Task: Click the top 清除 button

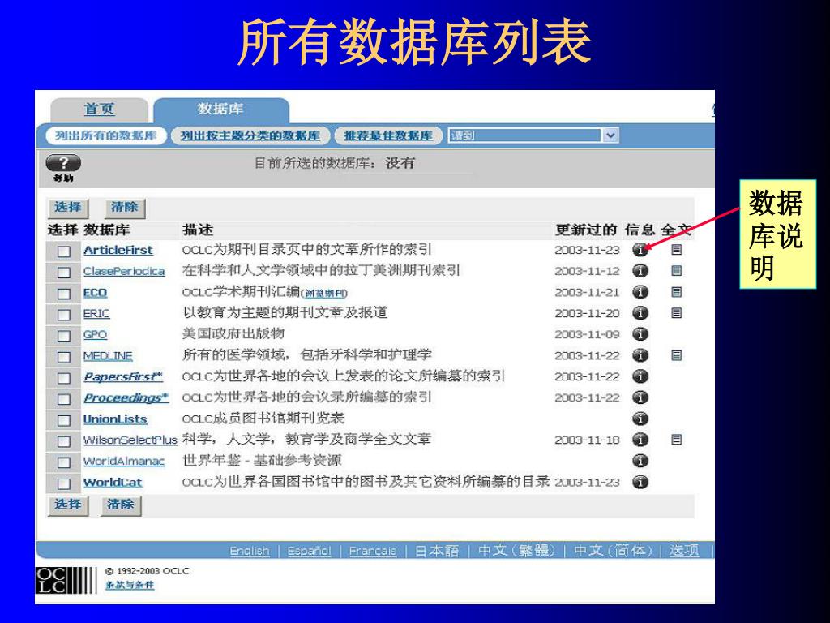Action: tap(124, 207)
